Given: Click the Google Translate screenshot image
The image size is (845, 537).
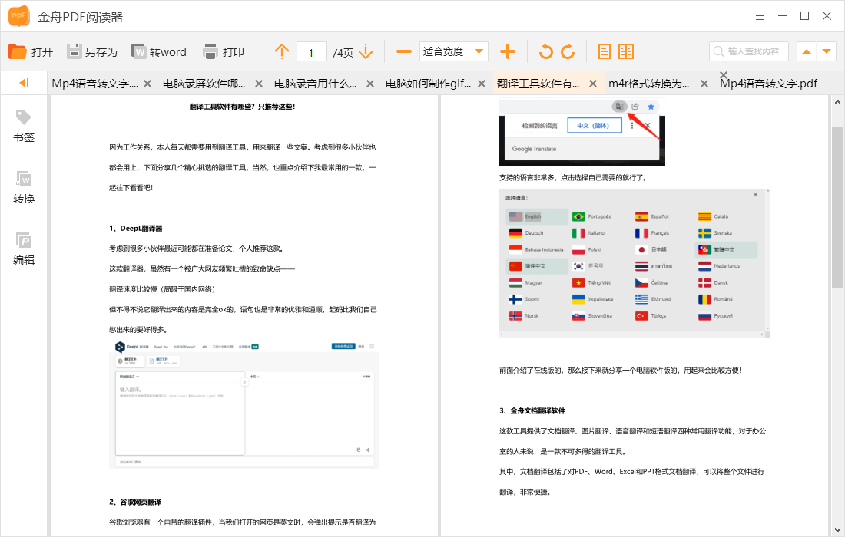Looking at the screenshot, I should coord(582,131).
